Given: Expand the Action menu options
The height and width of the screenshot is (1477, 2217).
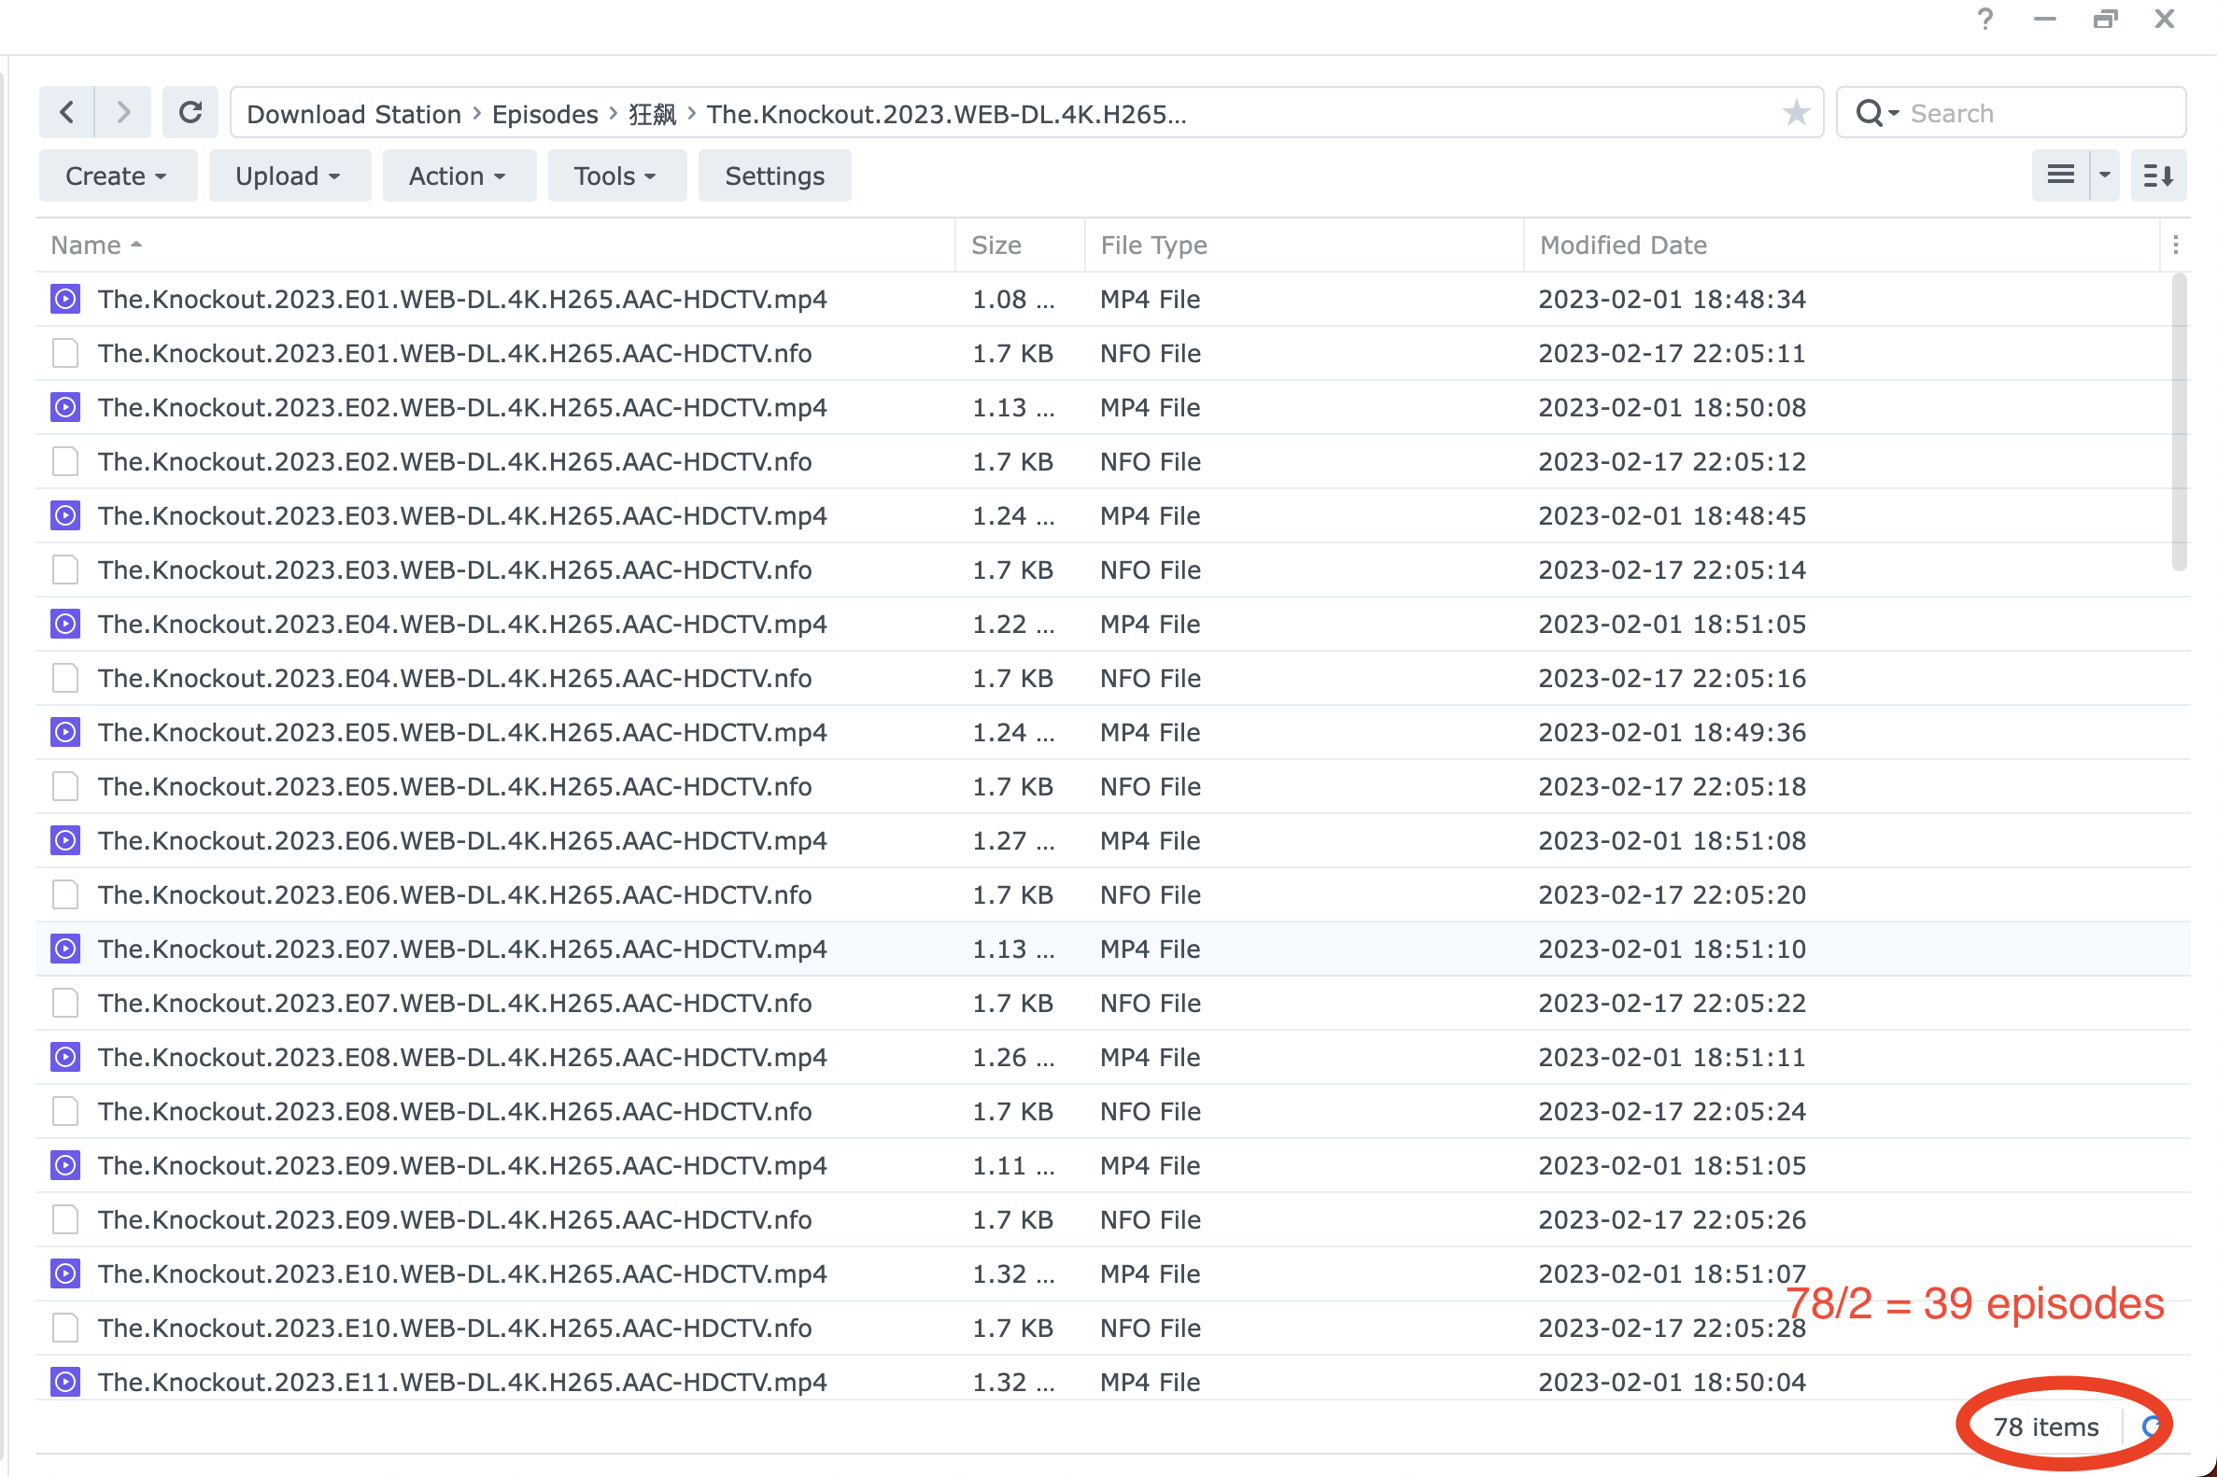Looking at the screenshot, I should tap(453, 176).
